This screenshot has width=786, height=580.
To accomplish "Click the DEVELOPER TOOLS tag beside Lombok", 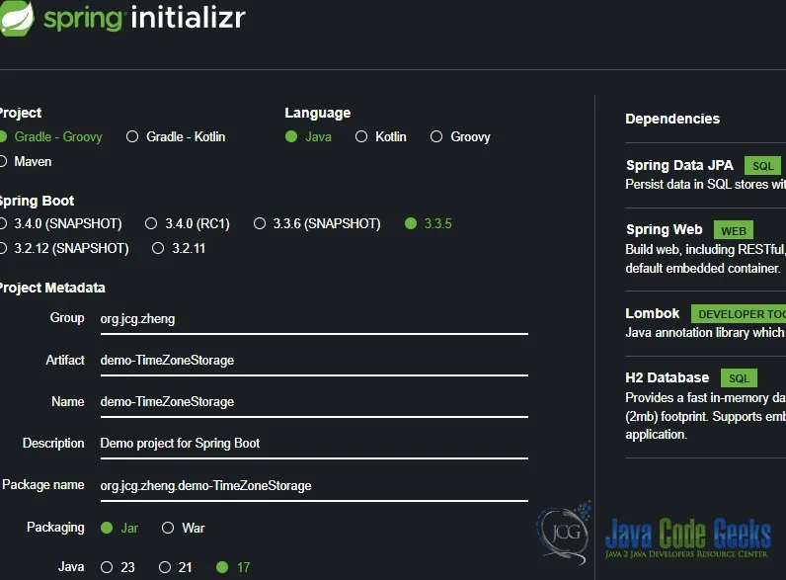I will (739, 314).
